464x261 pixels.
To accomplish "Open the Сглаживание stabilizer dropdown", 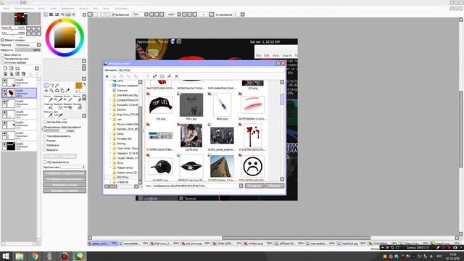I will (242, 14).
